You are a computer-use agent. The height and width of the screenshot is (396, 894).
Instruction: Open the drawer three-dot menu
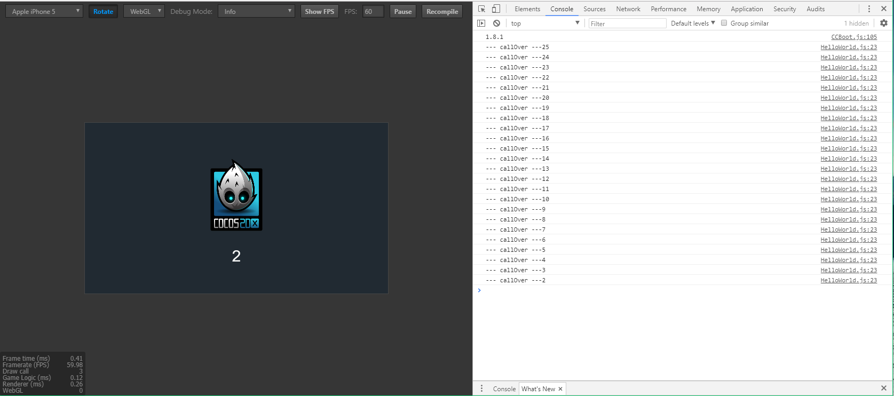click(x=481, y=389)
